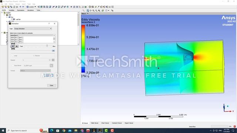Click the Undo arrow in the toolbar
Image resolution: width=237 pixels, height=133 pixels.
pyautogui.click(x=20, y=7)
